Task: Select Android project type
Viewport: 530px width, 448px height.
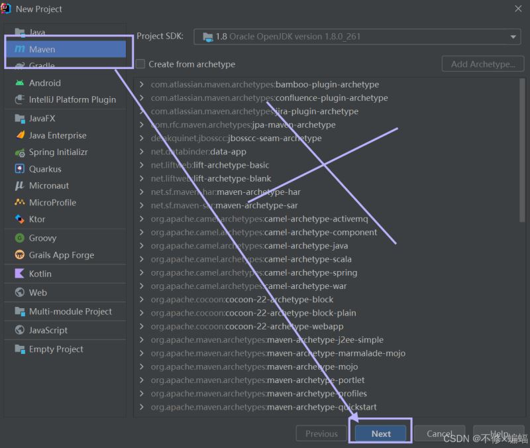Action: coord(66,83)
